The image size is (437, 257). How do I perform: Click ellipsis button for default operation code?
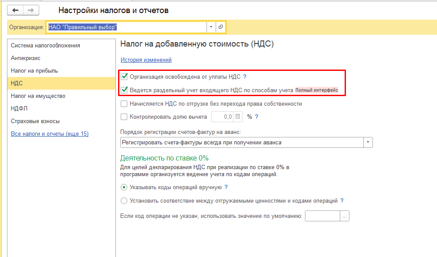(345, 216)
